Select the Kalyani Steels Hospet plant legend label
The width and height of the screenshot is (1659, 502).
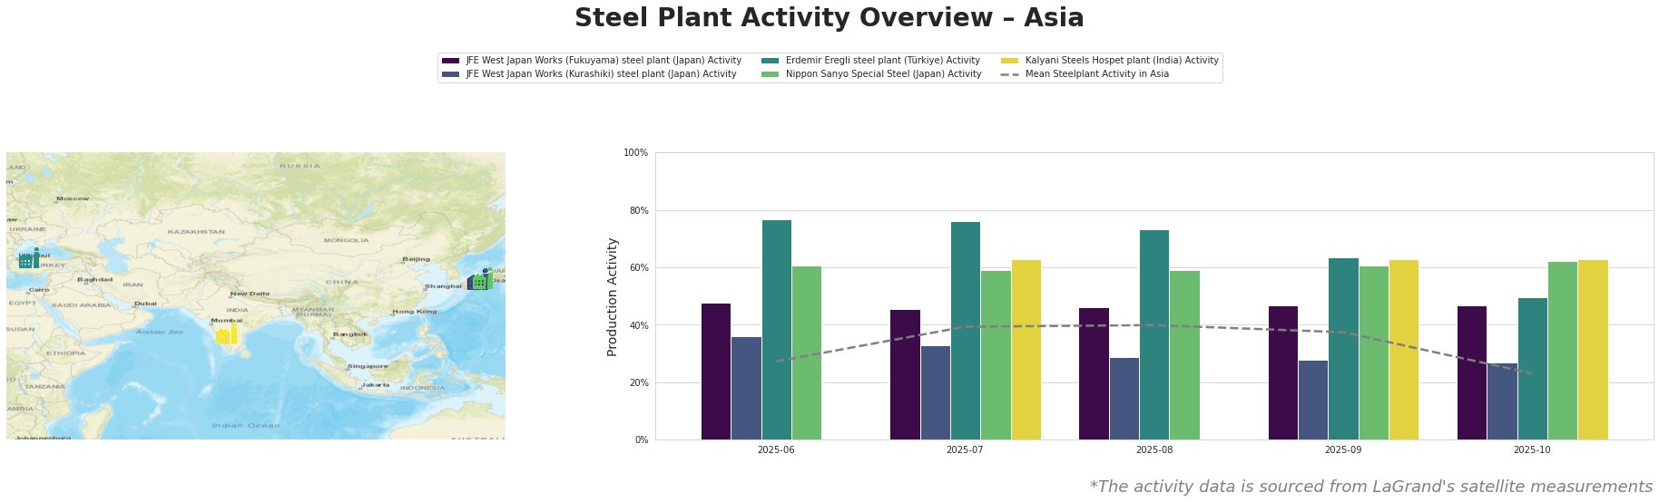point(1122,61)
